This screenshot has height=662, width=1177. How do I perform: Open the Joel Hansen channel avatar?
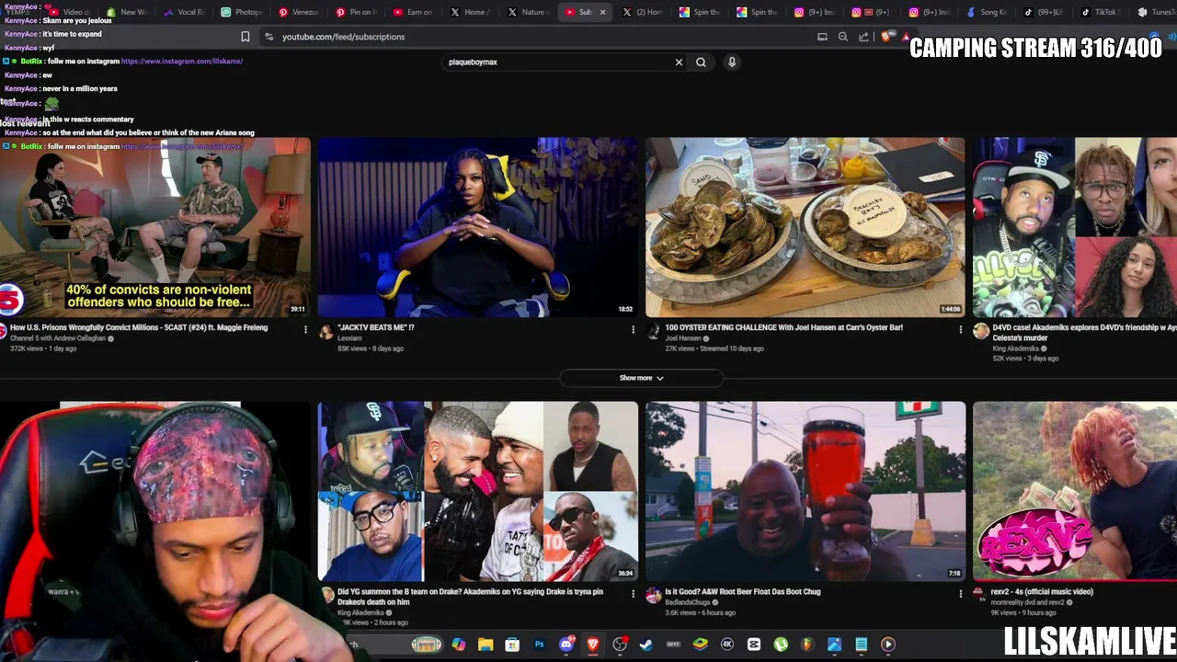[653, 332]
